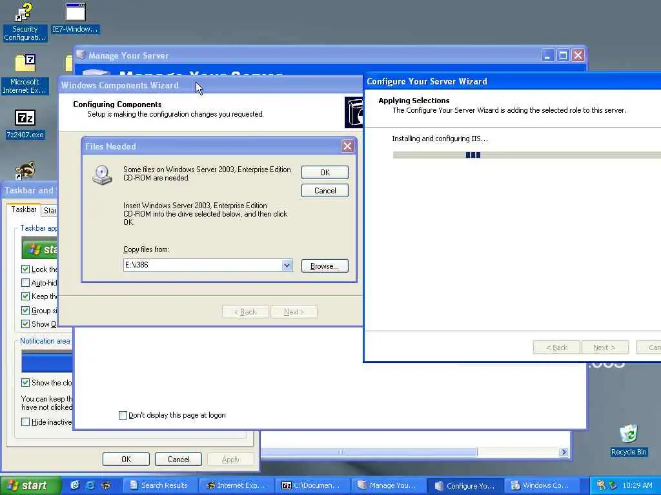
Task: Minimize the Manage Your Server window
Action: [547, 55]
